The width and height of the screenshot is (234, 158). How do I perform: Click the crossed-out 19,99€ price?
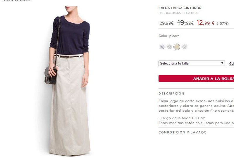point(185,23)
